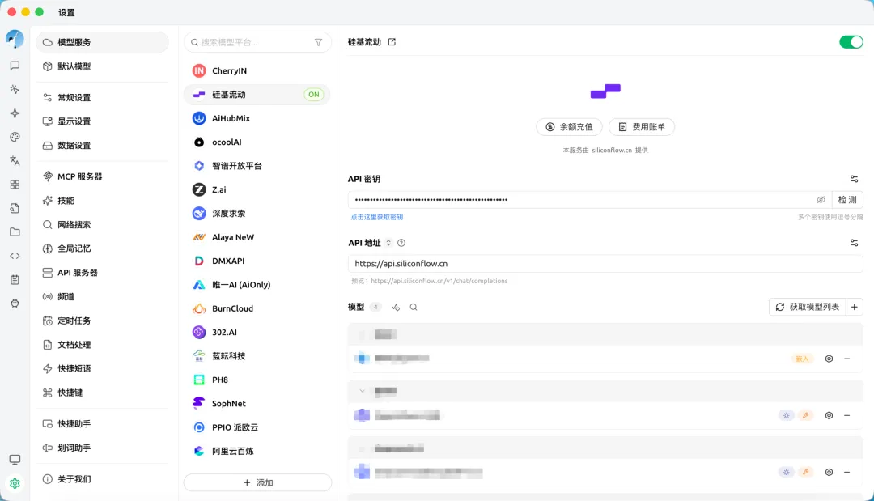Click the notes clipboard icon in the left rail

click(15, 280)
